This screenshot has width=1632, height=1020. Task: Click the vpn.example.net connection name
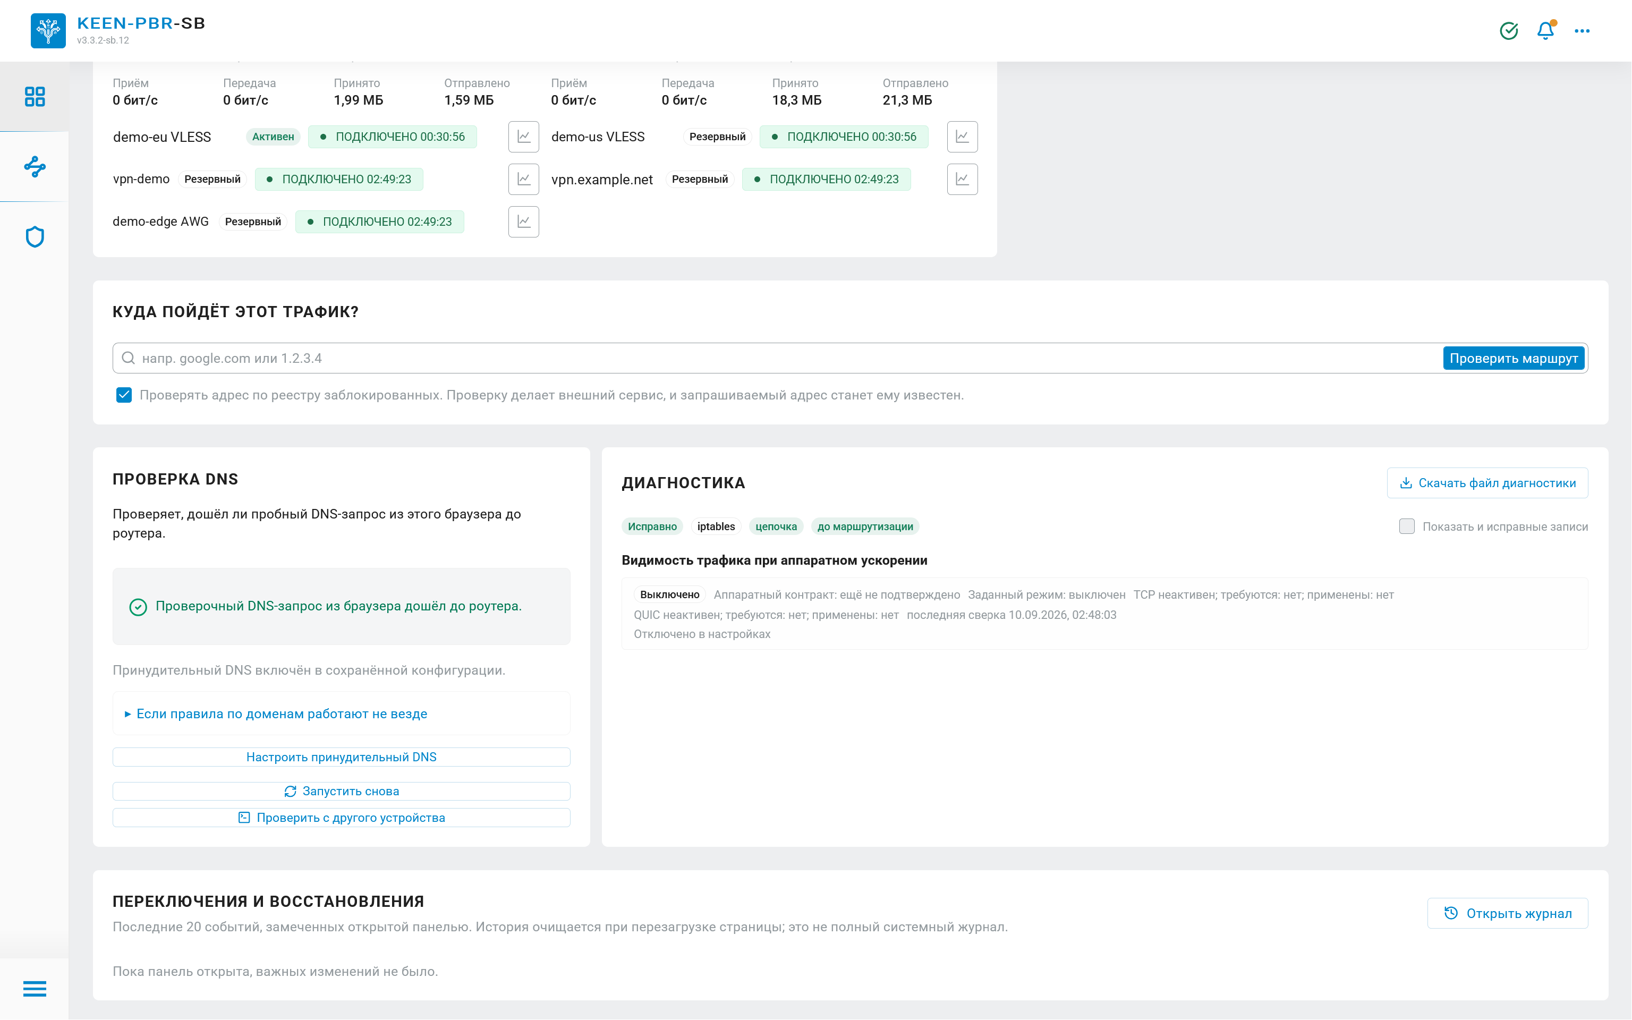click(x=601, y=180)
